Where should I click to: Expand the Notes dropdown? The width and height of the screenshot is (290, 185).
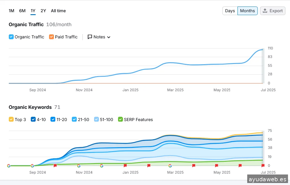coord(99,37)
